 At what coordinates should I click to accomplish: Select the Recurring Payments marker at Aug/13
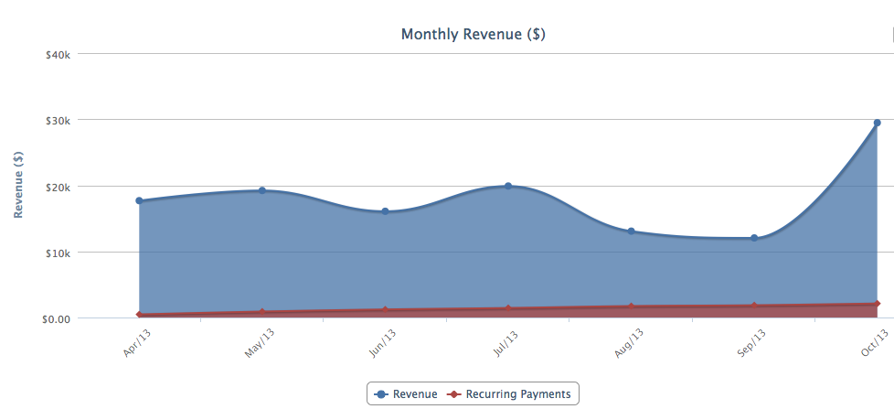(631, 307)
